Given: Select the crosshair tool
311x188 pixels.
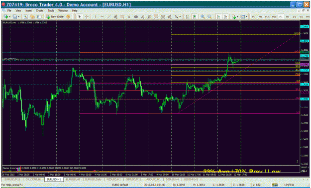Looking at the screenshot, I should coord(87,17).
